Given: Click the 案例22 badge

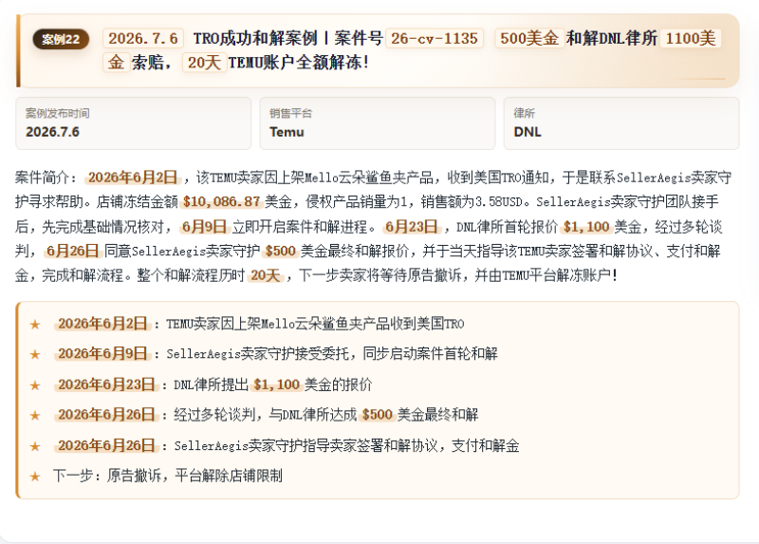Looking at the screenshot, I should pos(61,39).
